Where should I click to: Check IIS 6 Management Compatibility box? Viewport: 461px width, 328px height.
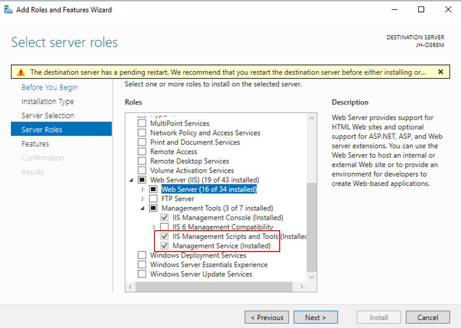click(164, 227)
